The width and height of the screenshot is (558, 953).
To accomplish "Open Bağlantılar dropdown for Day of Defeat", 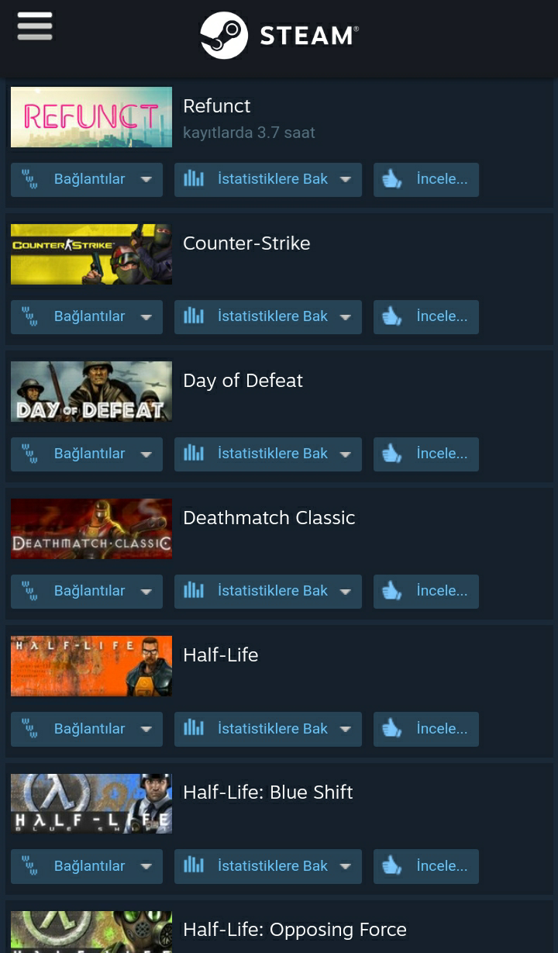I will 87,454.
